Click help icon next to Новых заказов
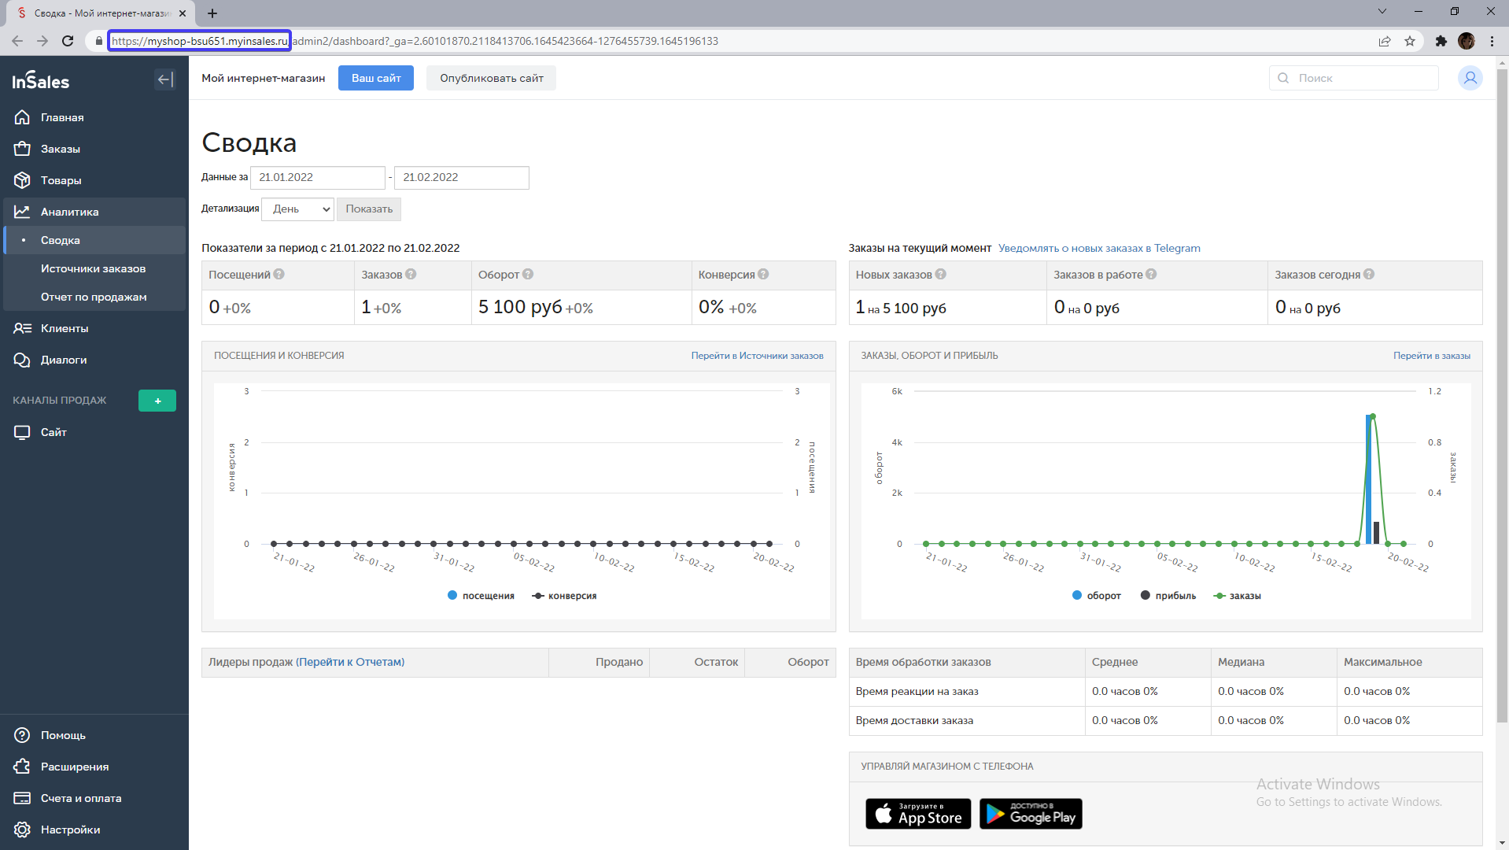Screen dimensions: 1509x850 [x=941, y=275]
